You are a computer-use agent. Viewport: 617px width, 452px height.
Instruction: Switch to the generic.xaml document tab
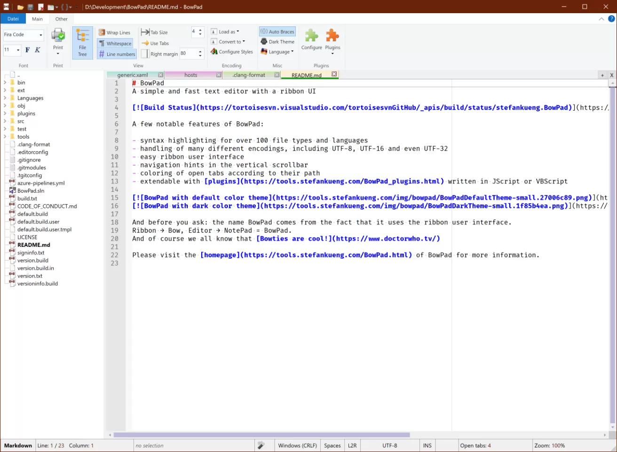(132, 75)
